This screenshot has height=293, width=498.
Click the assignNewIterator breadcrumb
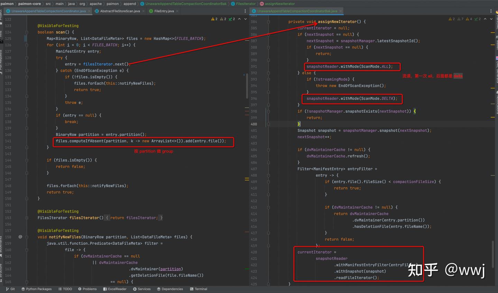tap(280, 4)
